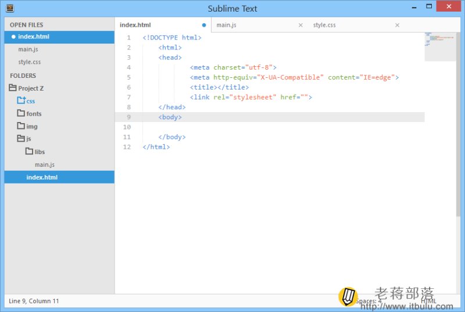This screenshot has height=312, width=465.
Task: Switch to the index.html tab
Action: coord(163,25)
